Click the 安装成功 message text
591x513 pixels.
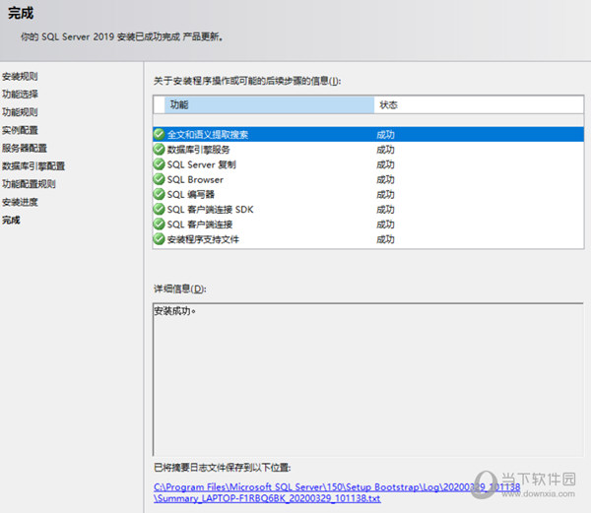point(175,311)
